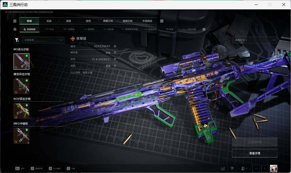This screenshot has width=291, height=173.
Task: Close the 三角洲行动 window
Action: point(284,5)
